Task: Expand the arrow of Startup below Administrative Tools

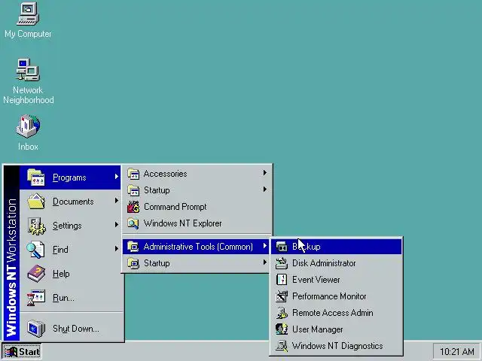Action: coord(264,262)
